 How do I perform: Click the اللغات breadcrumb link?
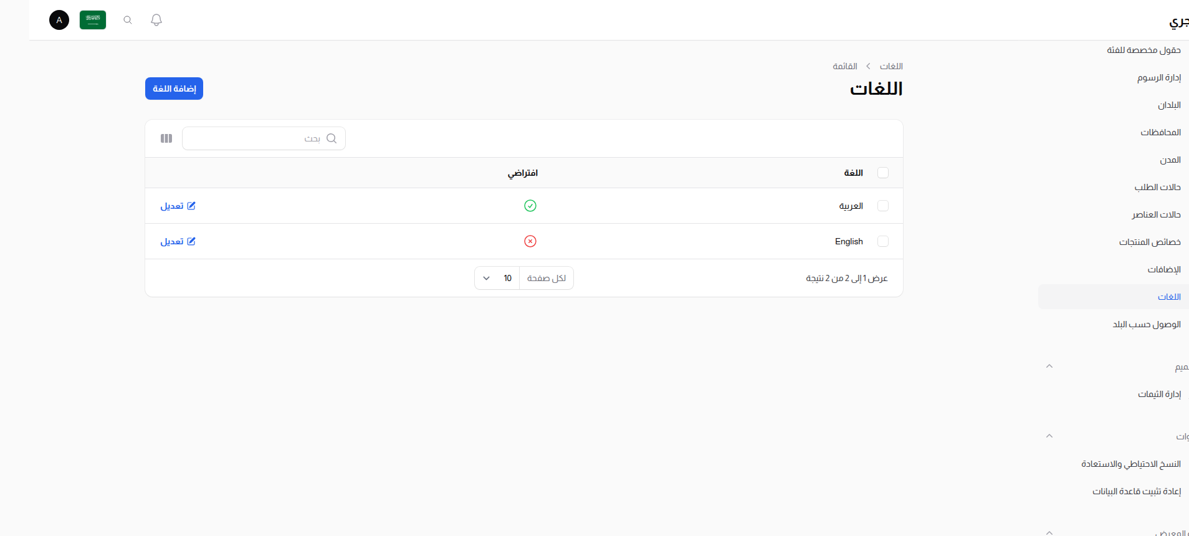[891, 66]
